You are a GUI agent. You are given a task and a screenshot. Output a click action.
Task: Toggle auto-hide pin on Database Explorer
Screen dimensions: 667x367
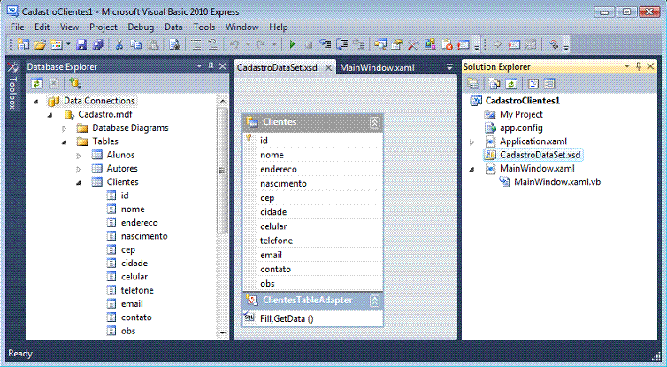pyautogui.click(x=210, y=66)
